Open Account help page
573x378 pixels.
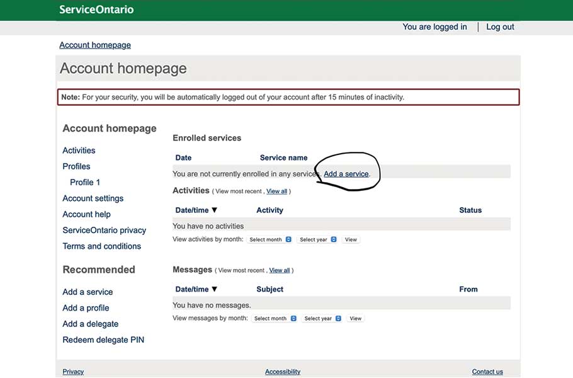tap(86, 214)
